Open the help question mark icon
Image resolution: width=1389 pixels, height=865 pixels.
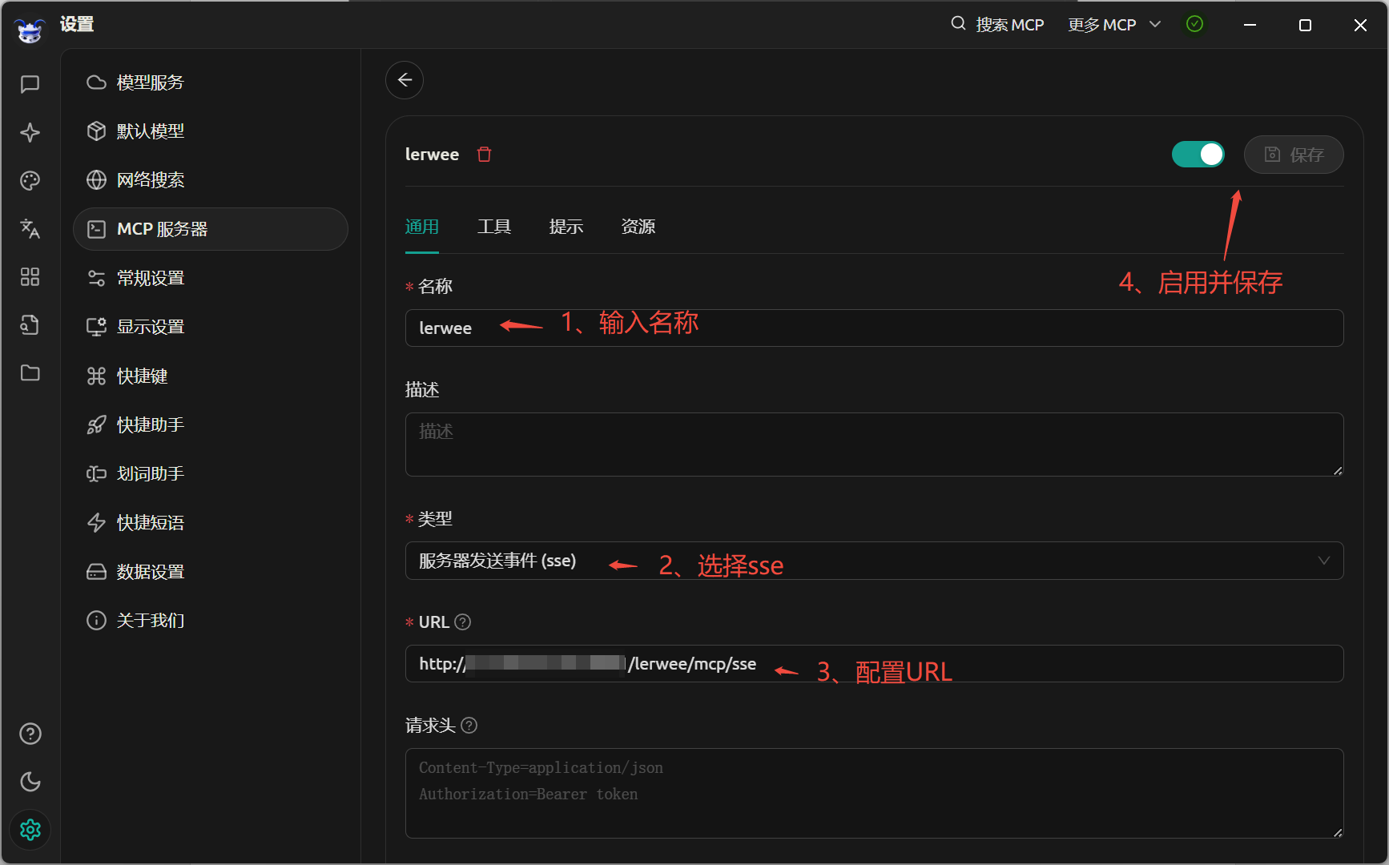[x=30, y=734]
